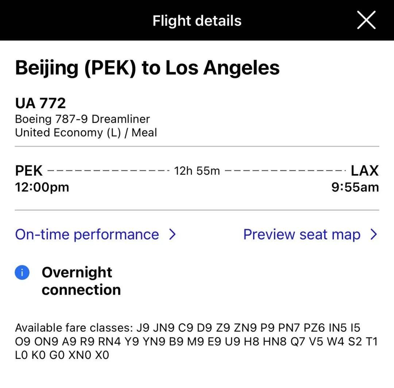Click chevron beside On-time performance
Screen dimensions: 394x388
click(x=173, y=234)
